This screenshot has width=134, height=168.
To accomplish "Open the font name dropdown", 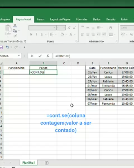I will pos(54,28).
